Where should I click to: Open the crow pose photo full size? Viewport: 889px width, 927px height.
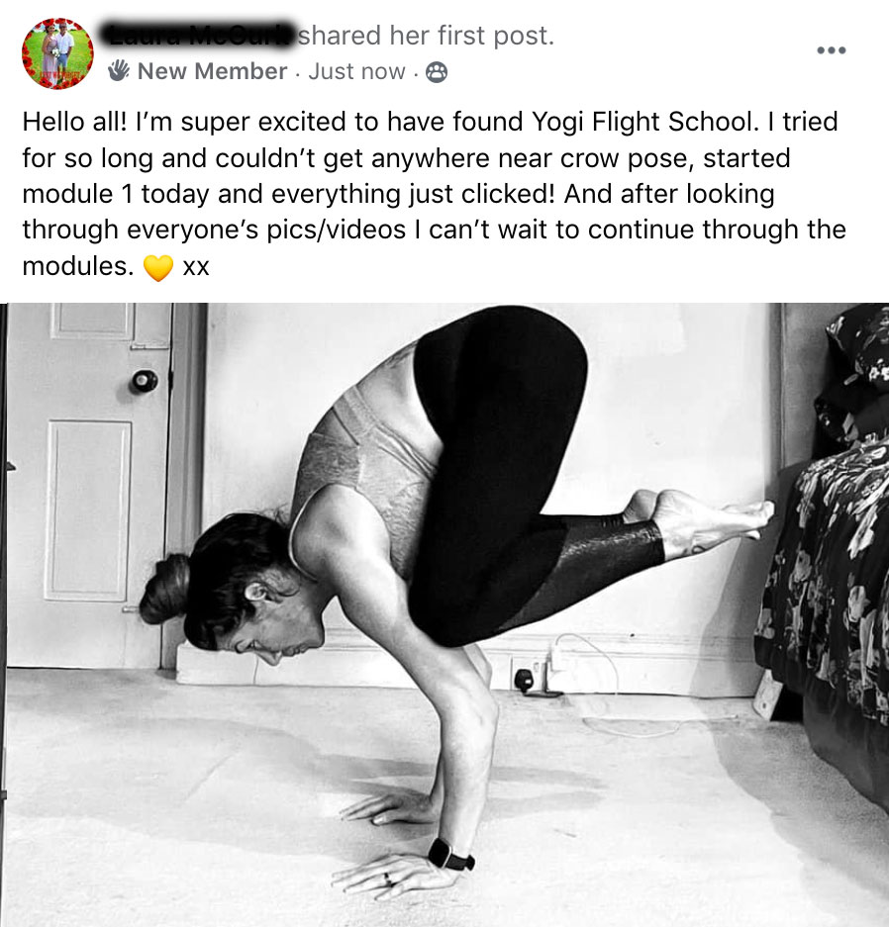click(444, 614)
